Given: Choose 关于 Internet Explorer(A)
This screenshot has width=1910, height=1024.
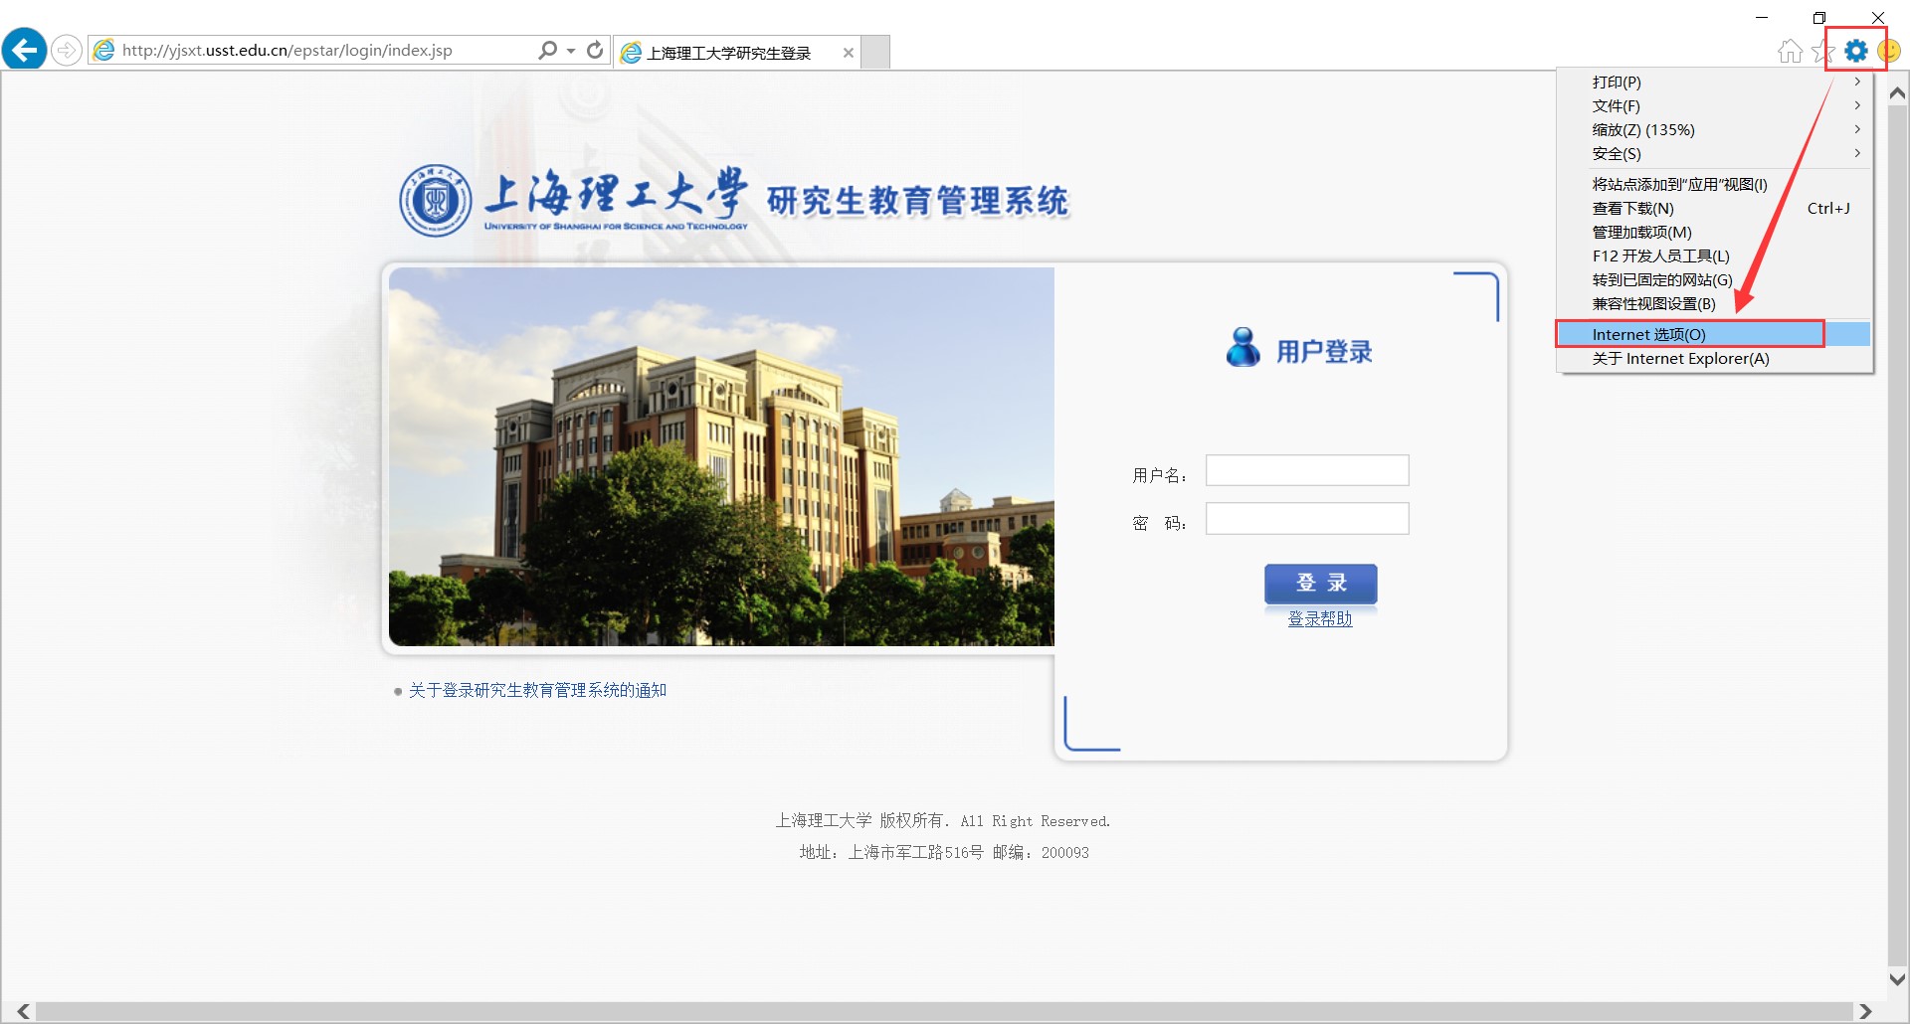Looking at the screenshot, I should [x=1713, y=358].
